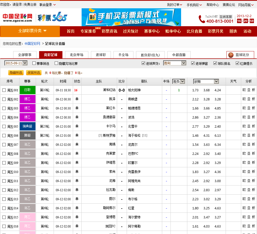Open the mobile lottery banner advertisement
257x234 pixels.
(x=131, y=17)
